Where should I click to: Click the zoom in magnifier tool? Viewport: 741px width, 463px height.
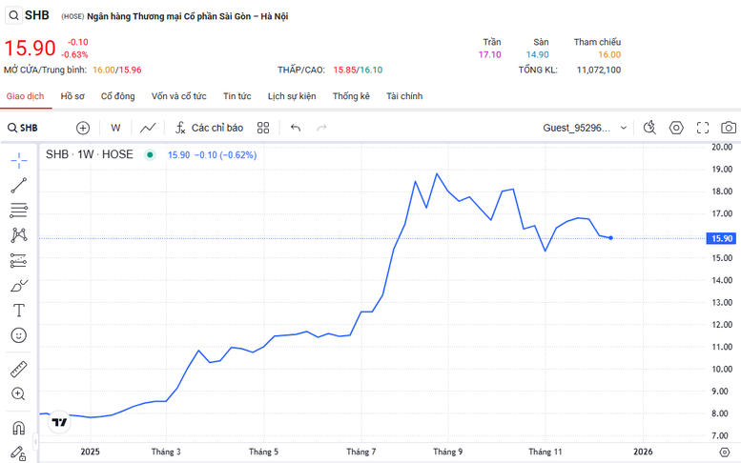(18, 393)
